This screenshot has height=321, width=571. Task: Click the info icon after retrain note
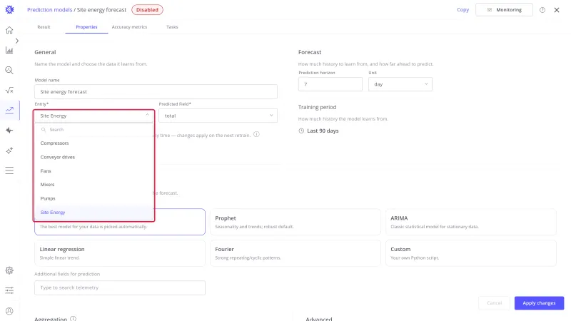tap(256, 134)
